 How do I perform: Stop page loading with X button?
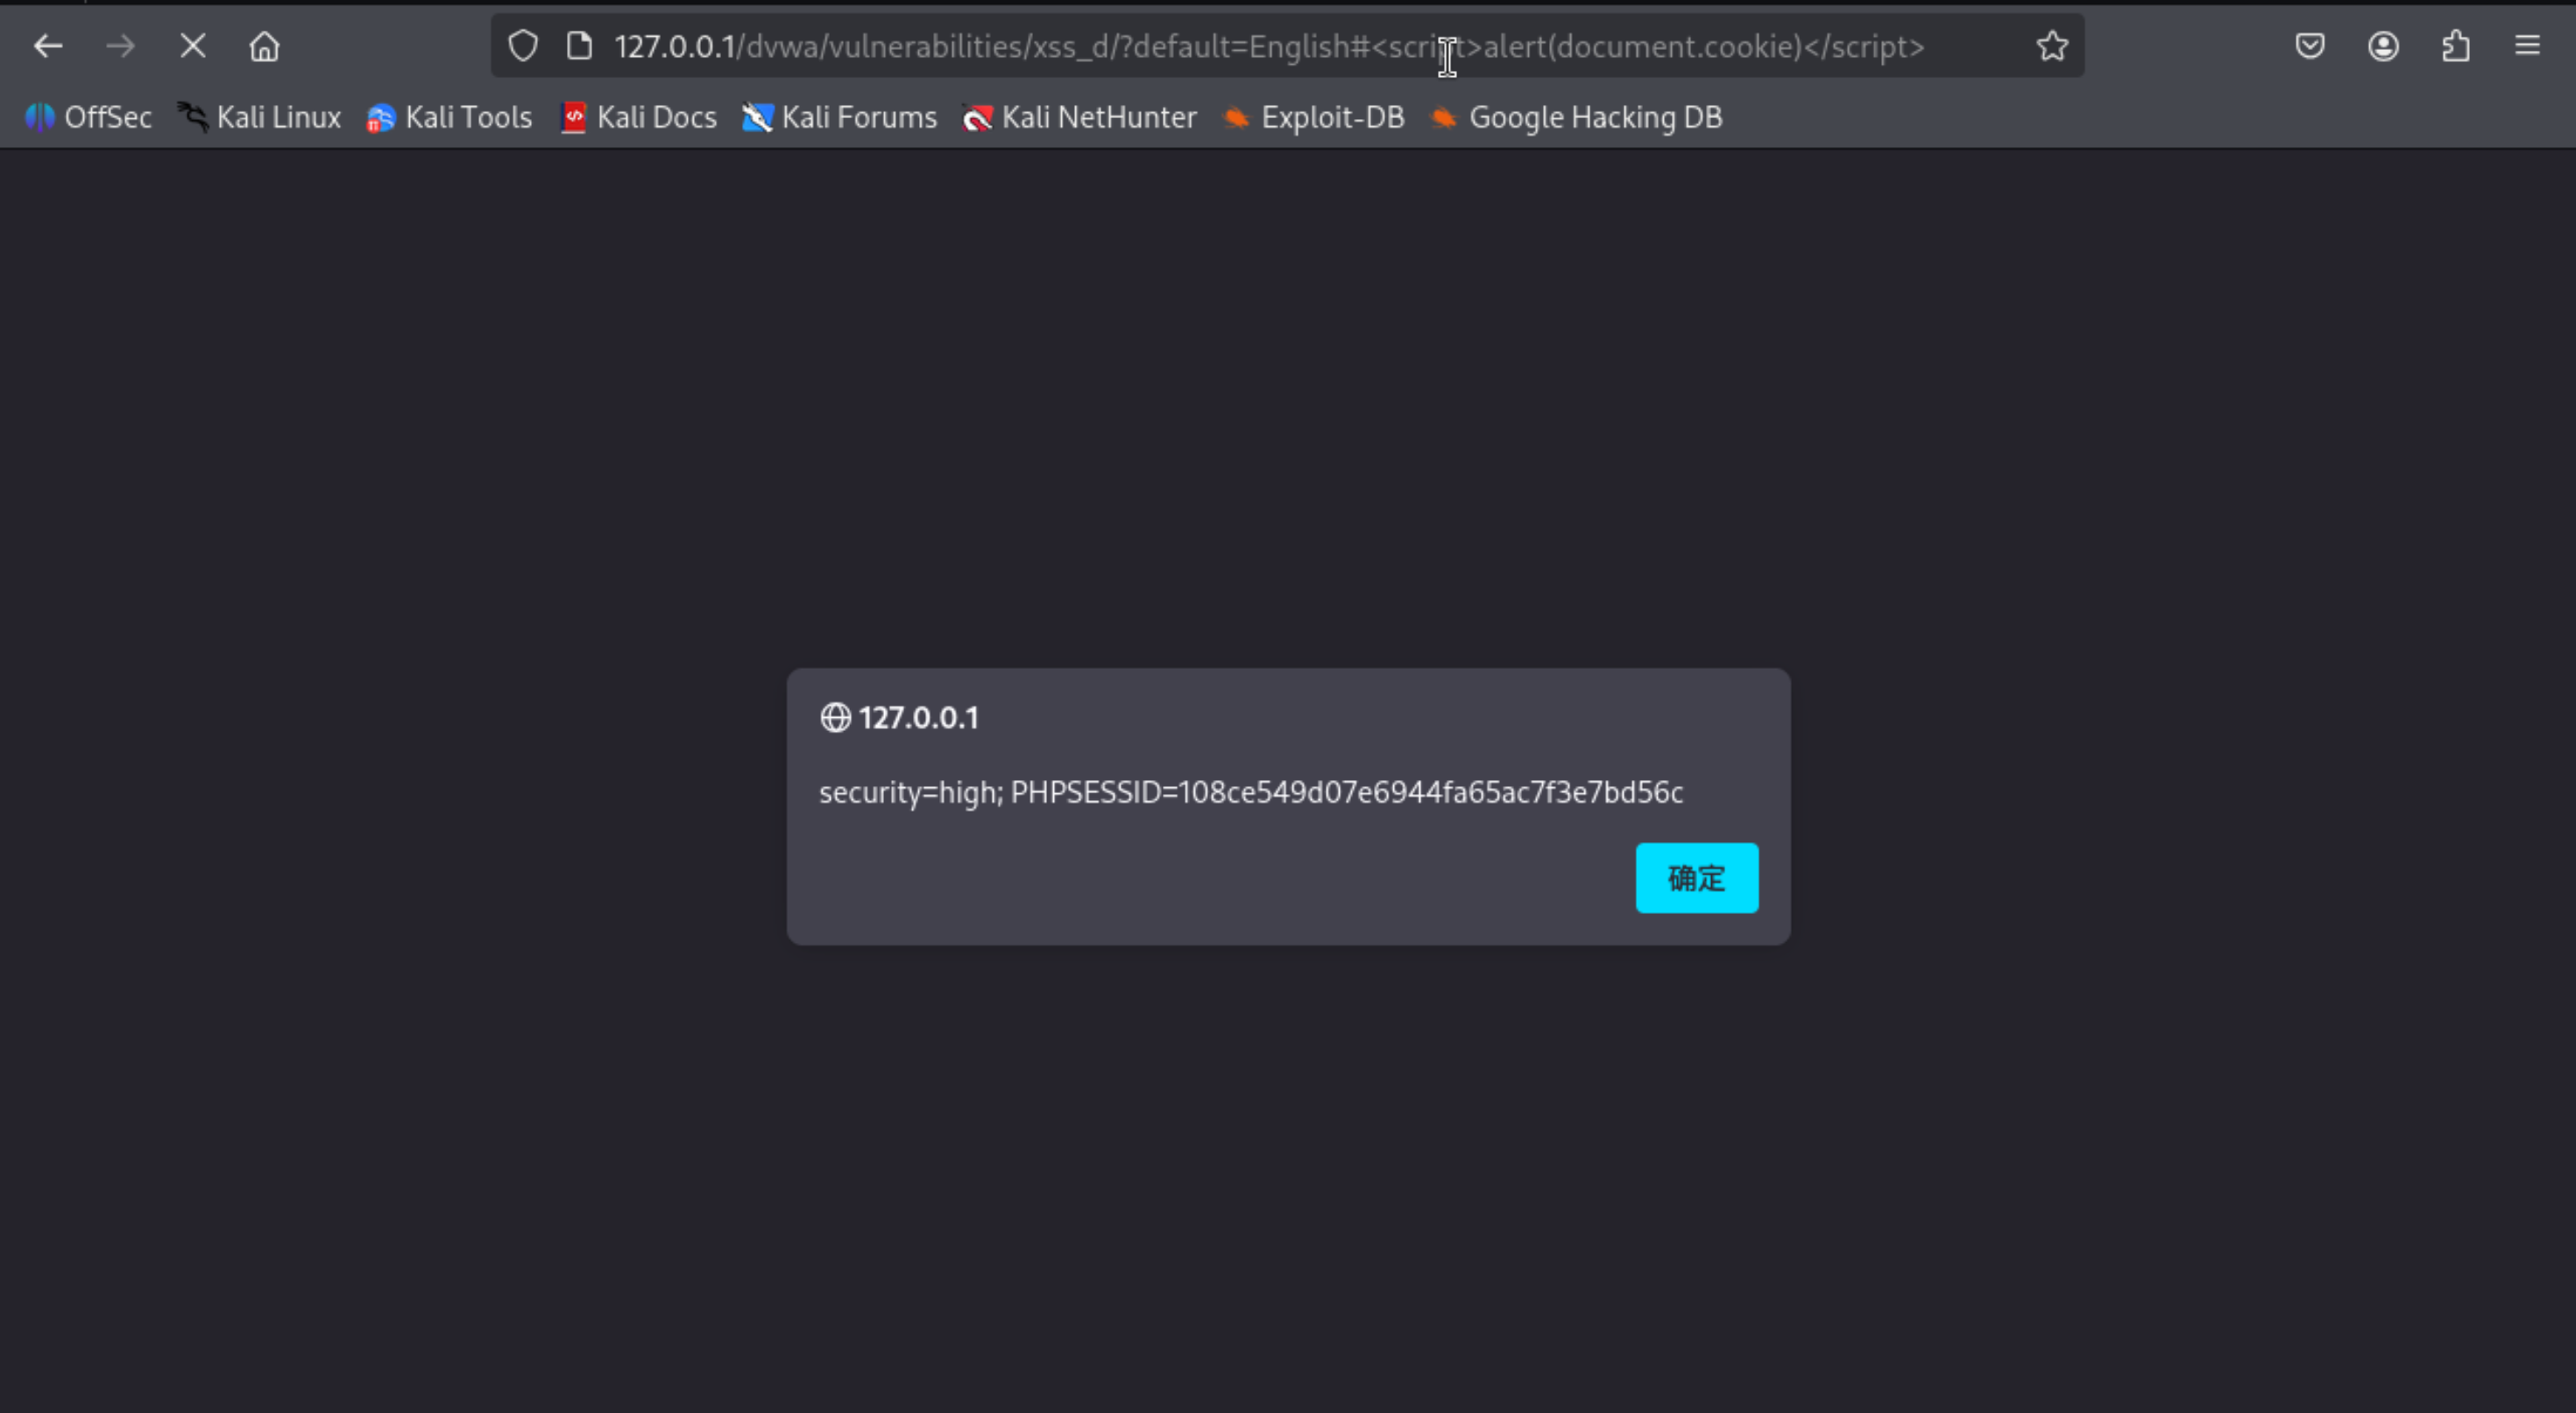[193, 46]
